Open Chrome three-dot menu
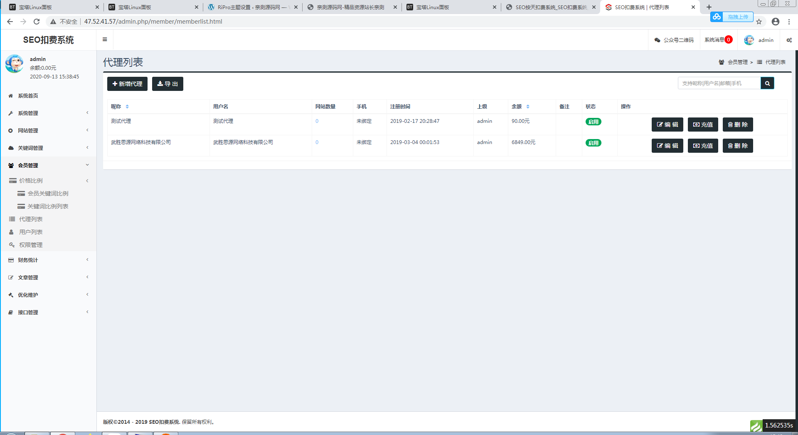The height and width of the screenshot is (435, 798). point(789,22)
